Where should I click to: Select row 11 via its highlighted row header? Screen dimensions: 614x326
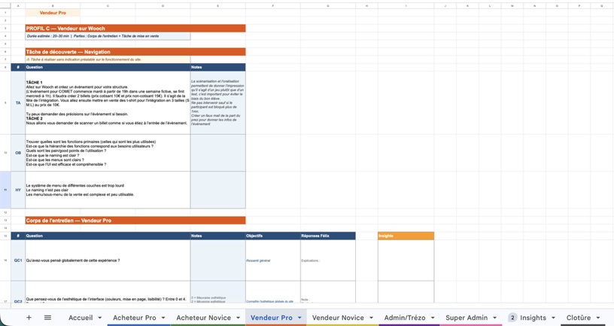pyautogui.click(x=5, y=190)
